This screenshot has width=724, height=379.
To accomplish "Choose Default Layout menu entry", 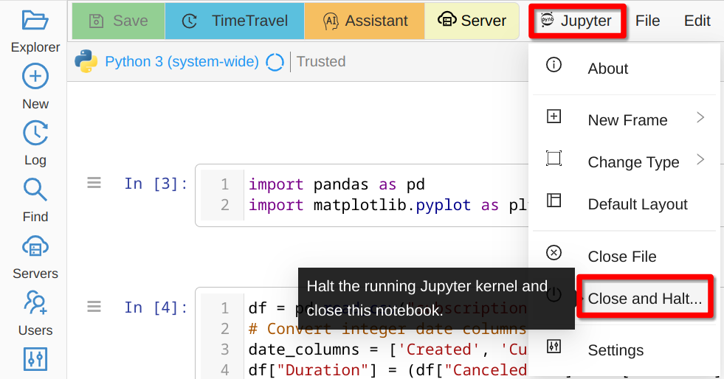I will pos(637,204).
